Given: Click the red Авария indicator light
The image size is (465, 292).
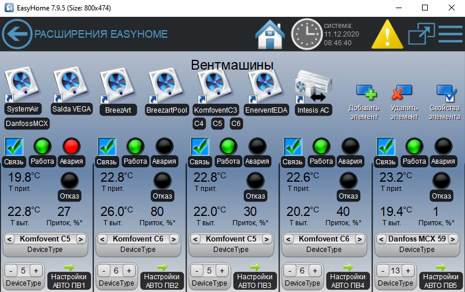Looking at the screenshot, I should pos(71,146).
